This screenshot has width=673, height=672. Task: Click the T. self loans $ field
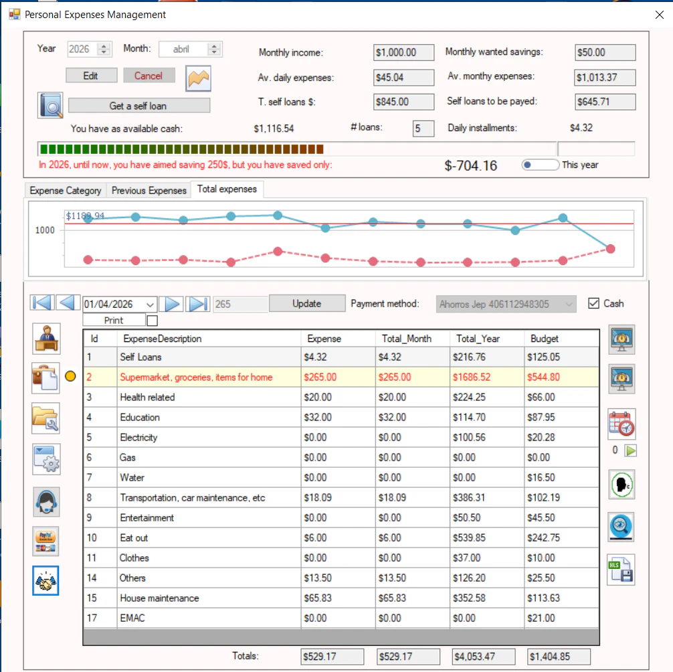pos(403,102)
